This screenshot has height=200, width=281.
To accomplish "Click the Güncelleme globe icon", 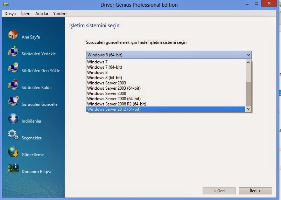I will tap(13, 152).
